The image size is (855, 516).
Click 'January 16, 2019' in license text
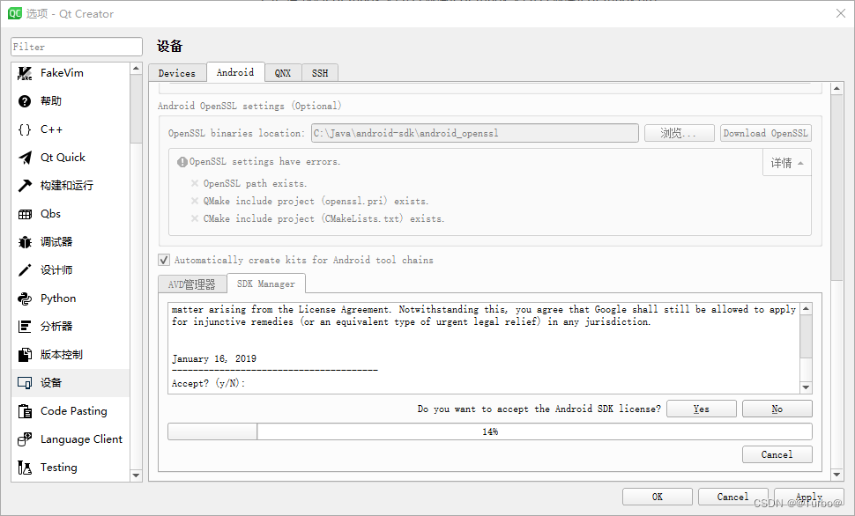[x=213, y=358]
